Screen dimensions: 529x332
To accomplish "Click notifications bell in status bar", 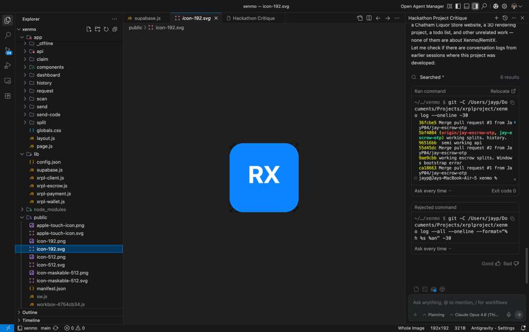I will click(x=523, y=328).
